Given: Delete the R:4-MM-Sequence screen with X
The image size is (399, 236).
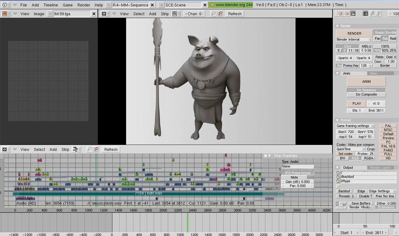Looking at the screenshot, I should (152, 5).
